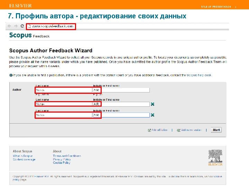Click the TITLE OF PRESENTATION header text

click(x=216, y=7)
